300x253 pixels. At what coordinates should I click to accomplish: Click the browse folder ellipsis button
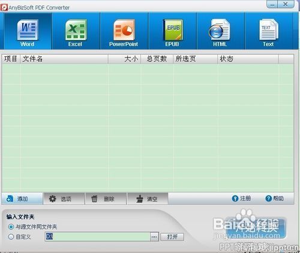(154, 237)
